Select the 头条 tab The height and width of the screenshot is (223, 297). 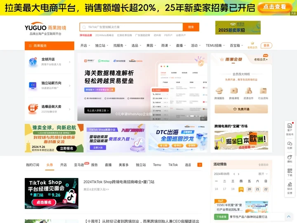pos(49,165)
